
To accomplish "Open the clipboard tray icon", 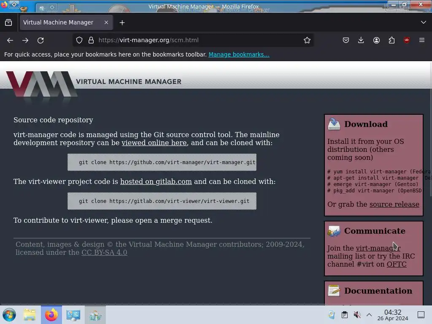I will [x=344, y=315].
